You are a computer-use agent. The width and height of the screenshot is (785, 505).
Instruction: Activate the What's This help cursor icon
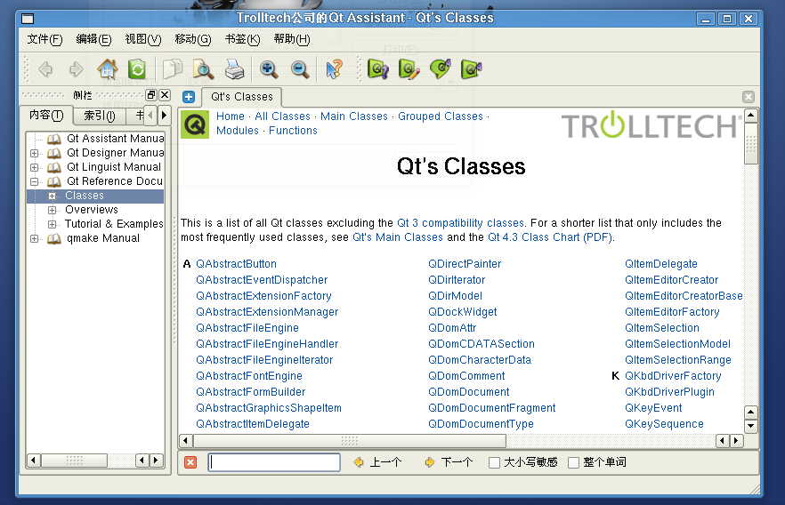coord(334,69)
